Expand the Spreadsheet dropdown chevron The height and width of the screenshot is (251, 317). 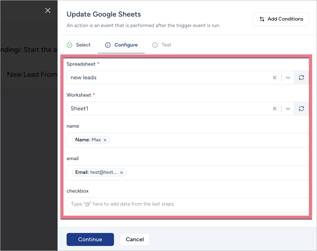(288, 78)
